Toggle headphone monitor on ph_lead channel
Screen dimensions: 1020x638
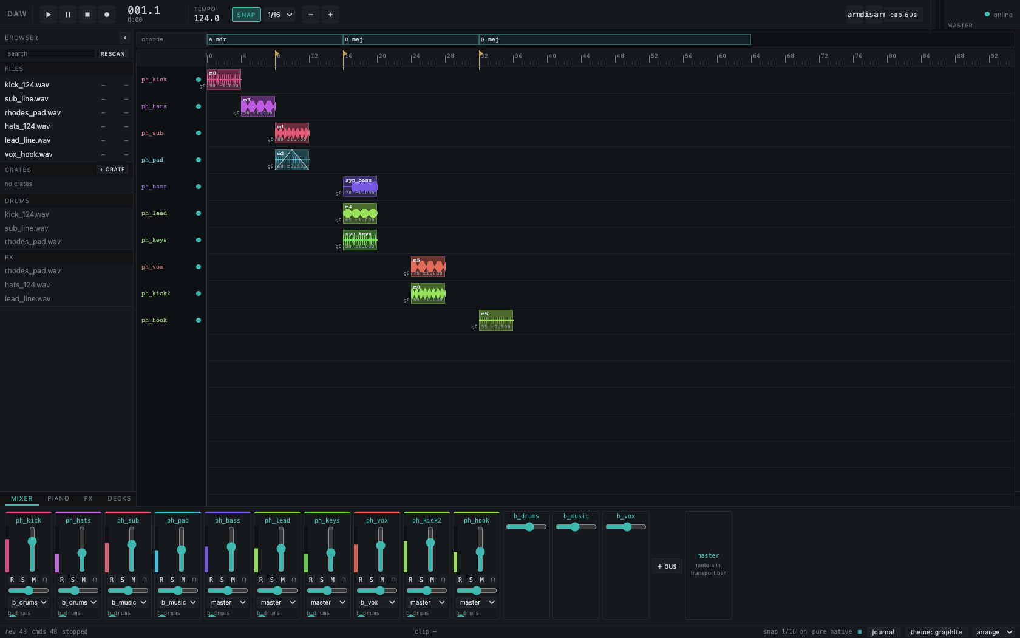tap(294, 580)
